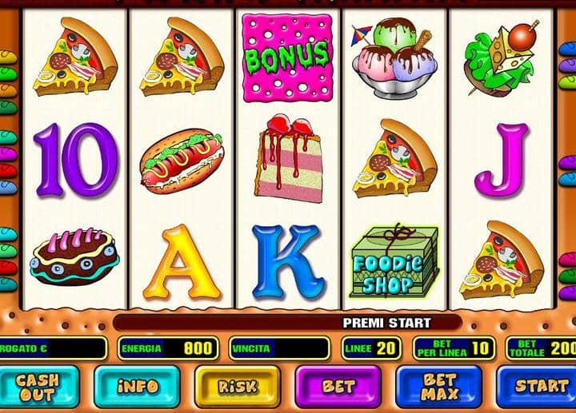Image resolution: width=576 pixels, height=413 pixels.
Task: Click the blue K symbol
Action: tap(288, 262)
